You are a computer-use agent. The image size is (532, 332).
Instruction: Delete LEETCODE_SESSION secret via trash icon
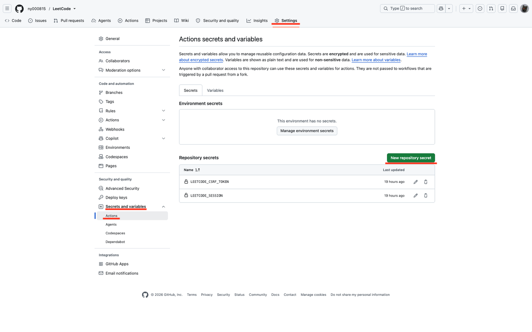click(426, 196)
